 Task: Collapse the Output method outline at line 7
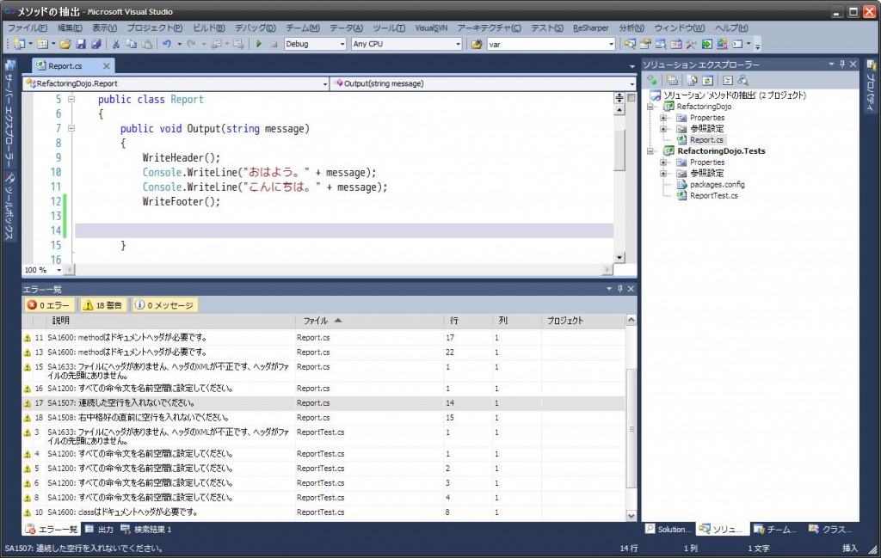71,129
